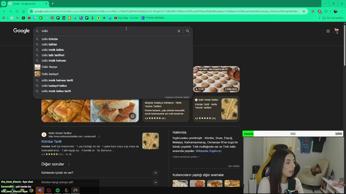Open the bookmarks bar apps grid icon
The width and height of the screenshot is (346, 194).
[4, 18]
